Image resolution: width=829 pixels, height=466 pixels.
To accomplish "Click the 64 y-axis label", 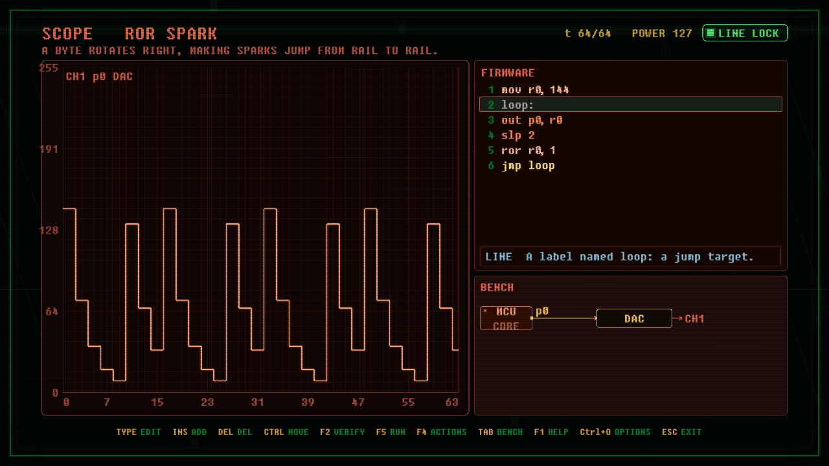I will [x=52, y=311].
